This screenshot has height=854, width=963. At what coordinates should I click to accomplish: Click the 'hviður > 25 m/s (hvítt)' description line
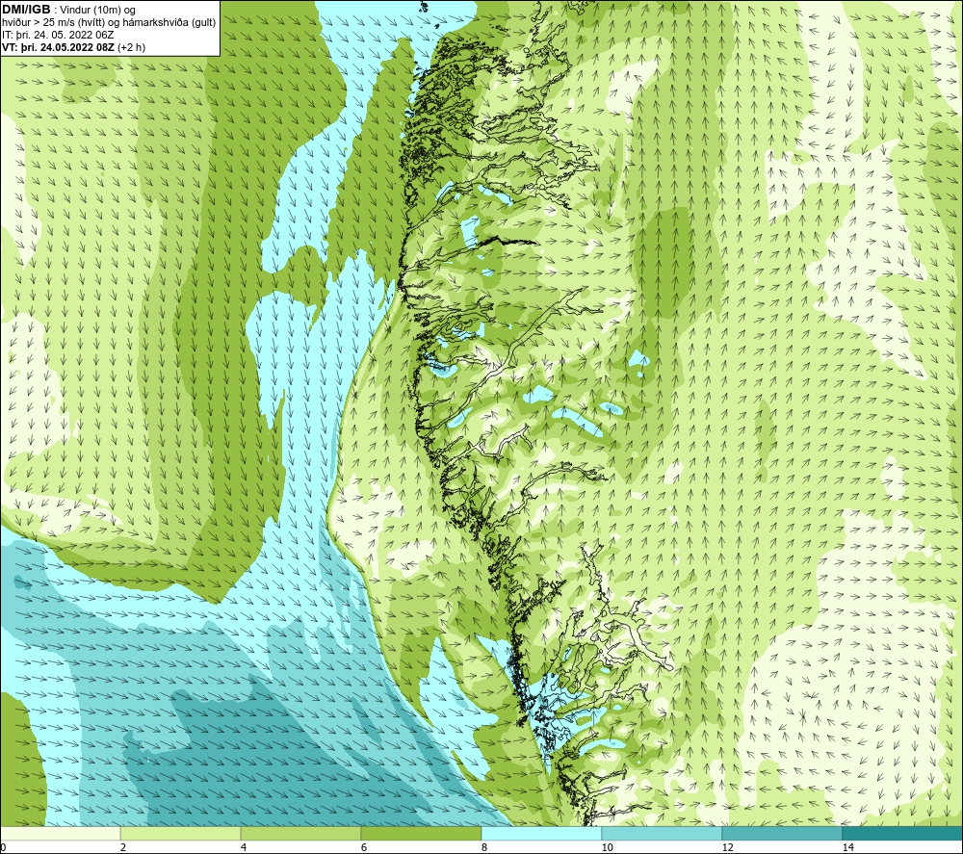[110, 22]
